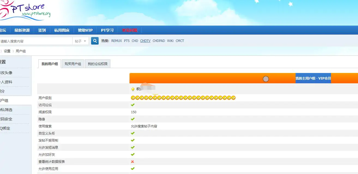Open 私用图床 in the navigation bar
The width and height of the screenshot is (358, 174).
pyautogui.click(x=62, y=30)
